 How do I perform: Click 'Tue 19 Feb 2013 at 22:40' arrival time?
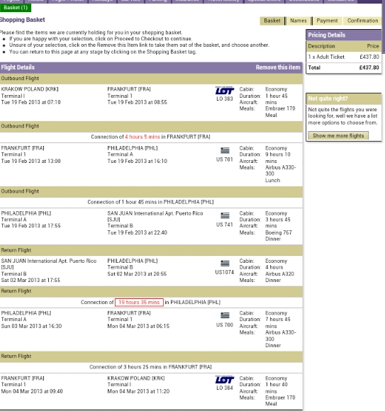pos(137,232)
